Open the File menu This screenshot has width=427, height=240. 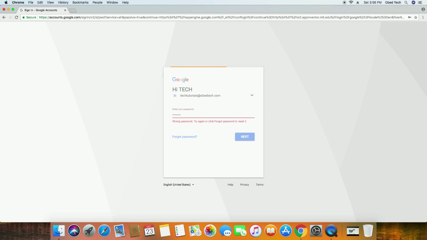[x=31, y=2]
